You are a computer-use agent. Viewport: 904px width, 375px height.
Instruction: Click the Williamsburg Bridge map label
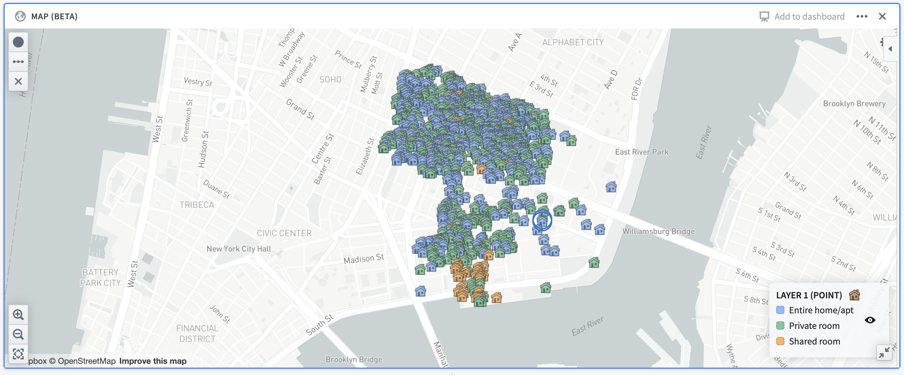click(658, 231)
